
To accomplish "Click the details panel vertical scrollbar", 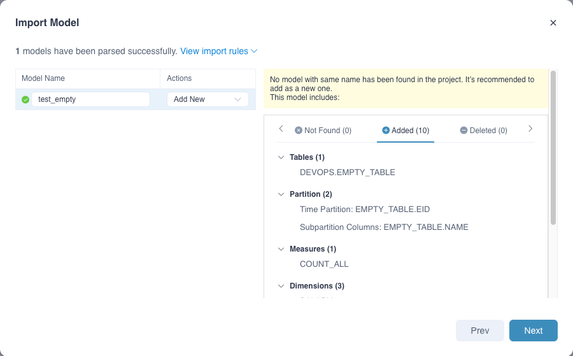I will click(x=553, y=148).
